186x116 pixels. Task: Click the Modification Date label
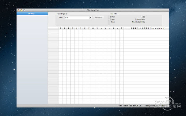pos(139,22)
